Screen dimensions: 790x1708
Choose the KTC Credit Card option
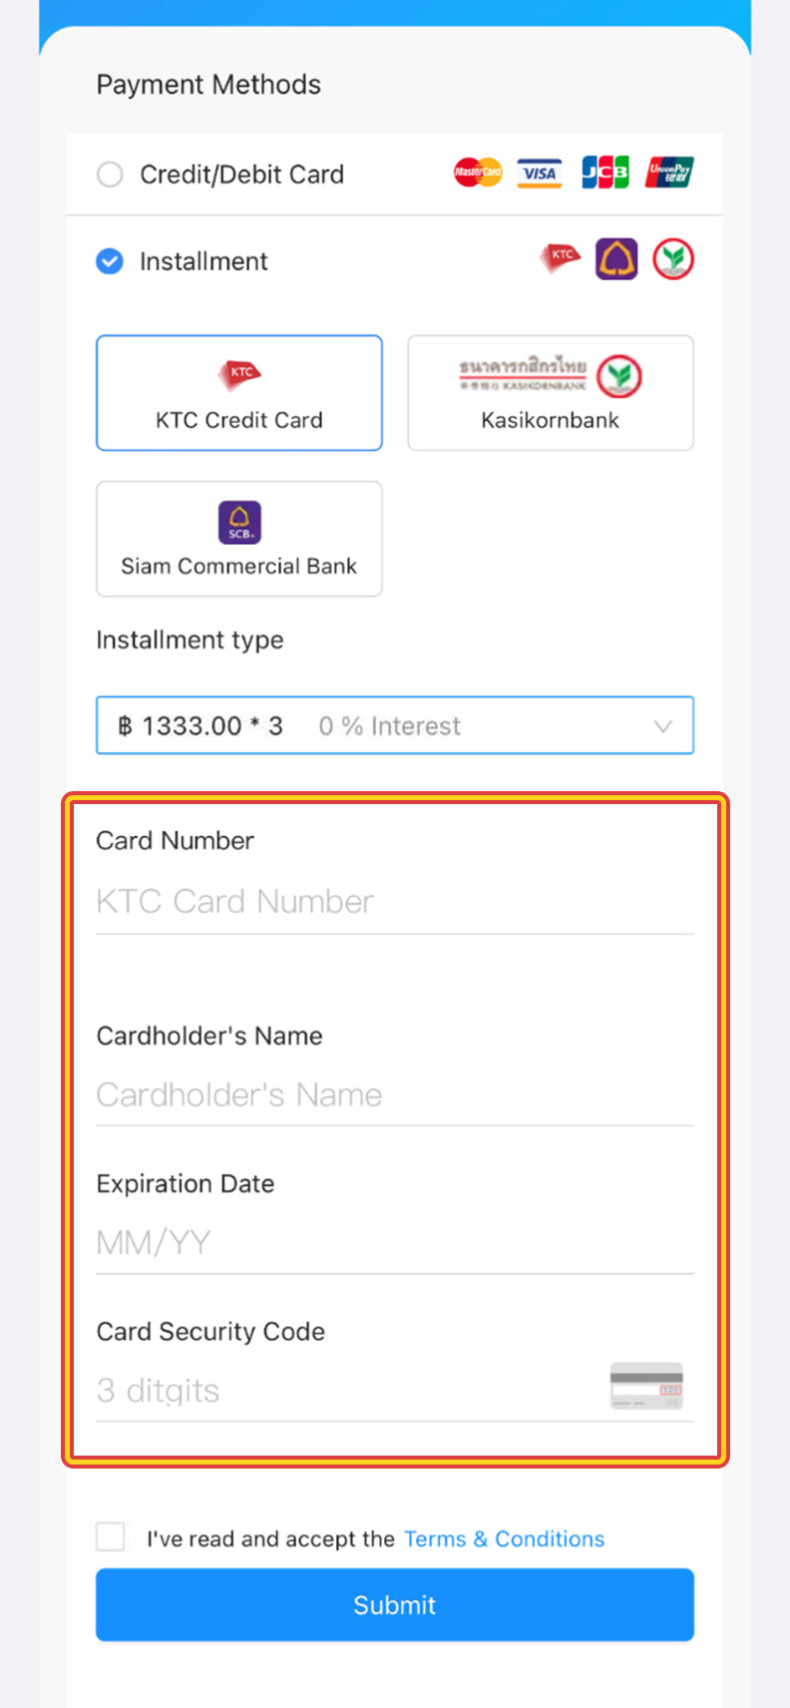[x=239, y=393]
